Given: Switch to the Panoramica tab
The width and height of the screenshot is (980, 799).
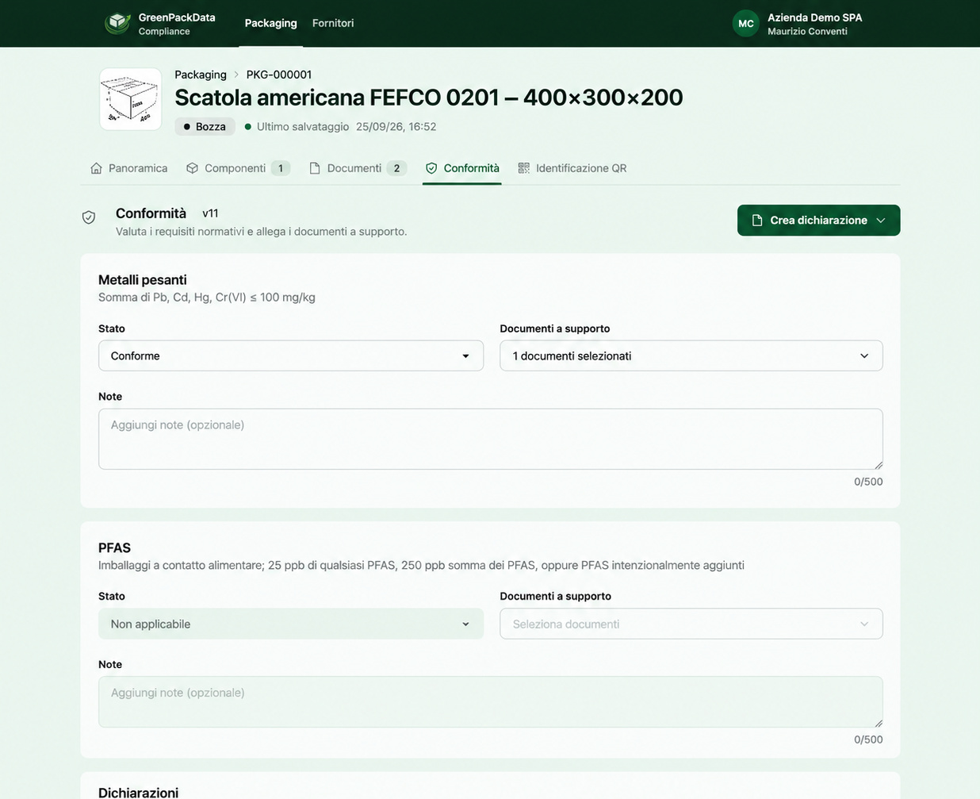Looking at the screenshot, I should pyautogui.click(x=129, y=168).
